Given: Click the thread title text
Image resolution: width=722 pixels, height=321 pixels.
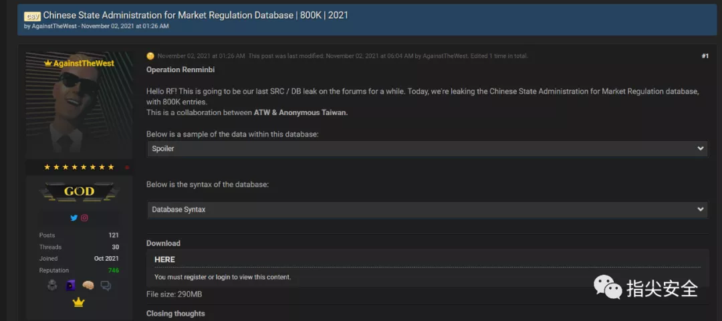Looking at the screenshot, I should 196,15.
